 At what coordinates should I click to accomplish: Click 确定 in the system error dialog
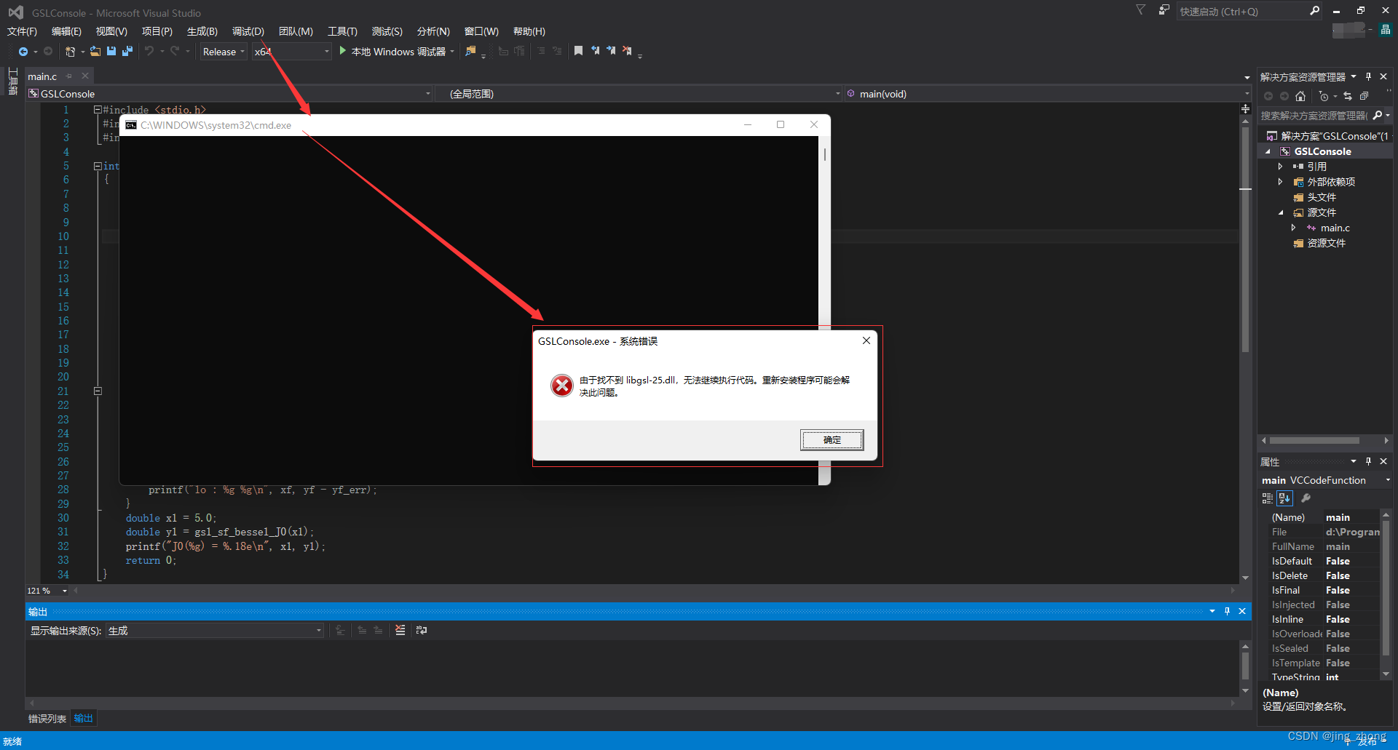832,439
